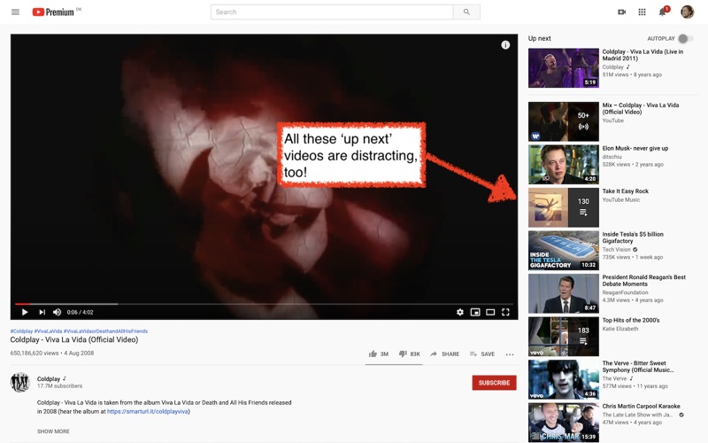Click the search magnifier button
The image size is (708, 443).
coord(466,12)
